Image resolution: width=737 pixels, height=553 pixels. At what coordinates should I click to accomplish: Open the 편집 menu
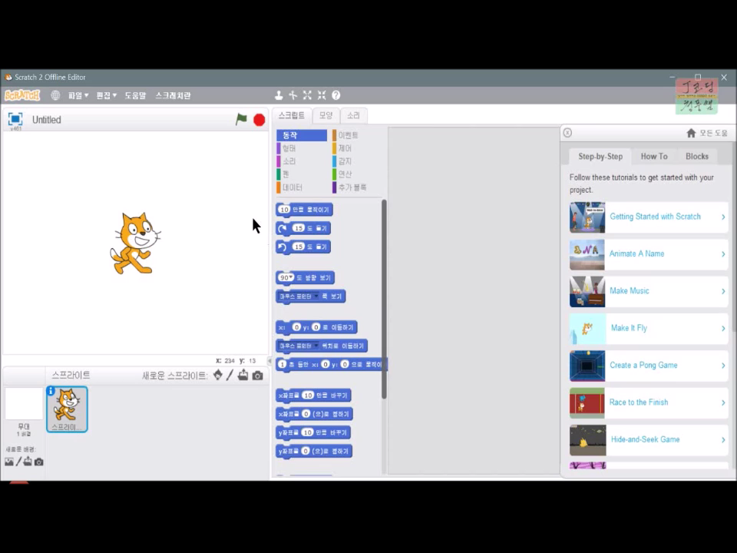pyautogui.click(x=106, y=95)
